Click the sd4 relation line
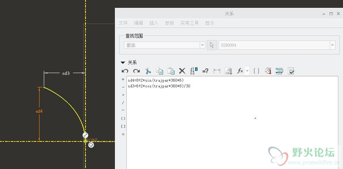The image size is (343, 169). click(x=156, y=80)
